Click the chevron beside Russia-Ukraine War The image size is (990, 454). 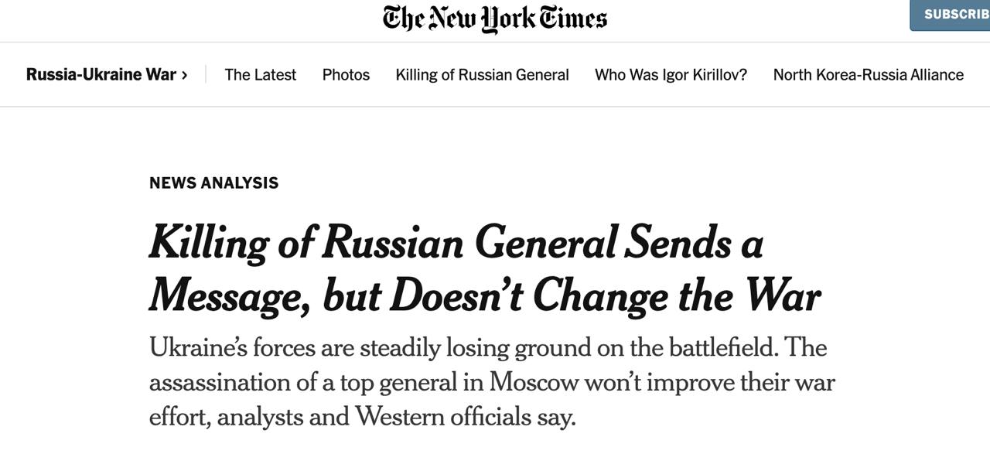[185, 75]
